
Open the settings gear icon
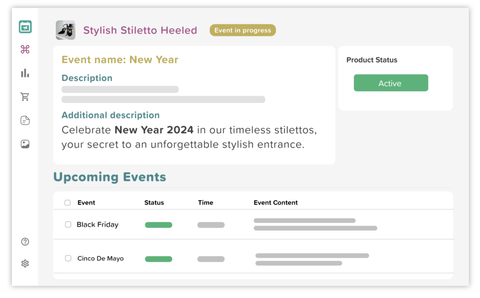[25, 263]
